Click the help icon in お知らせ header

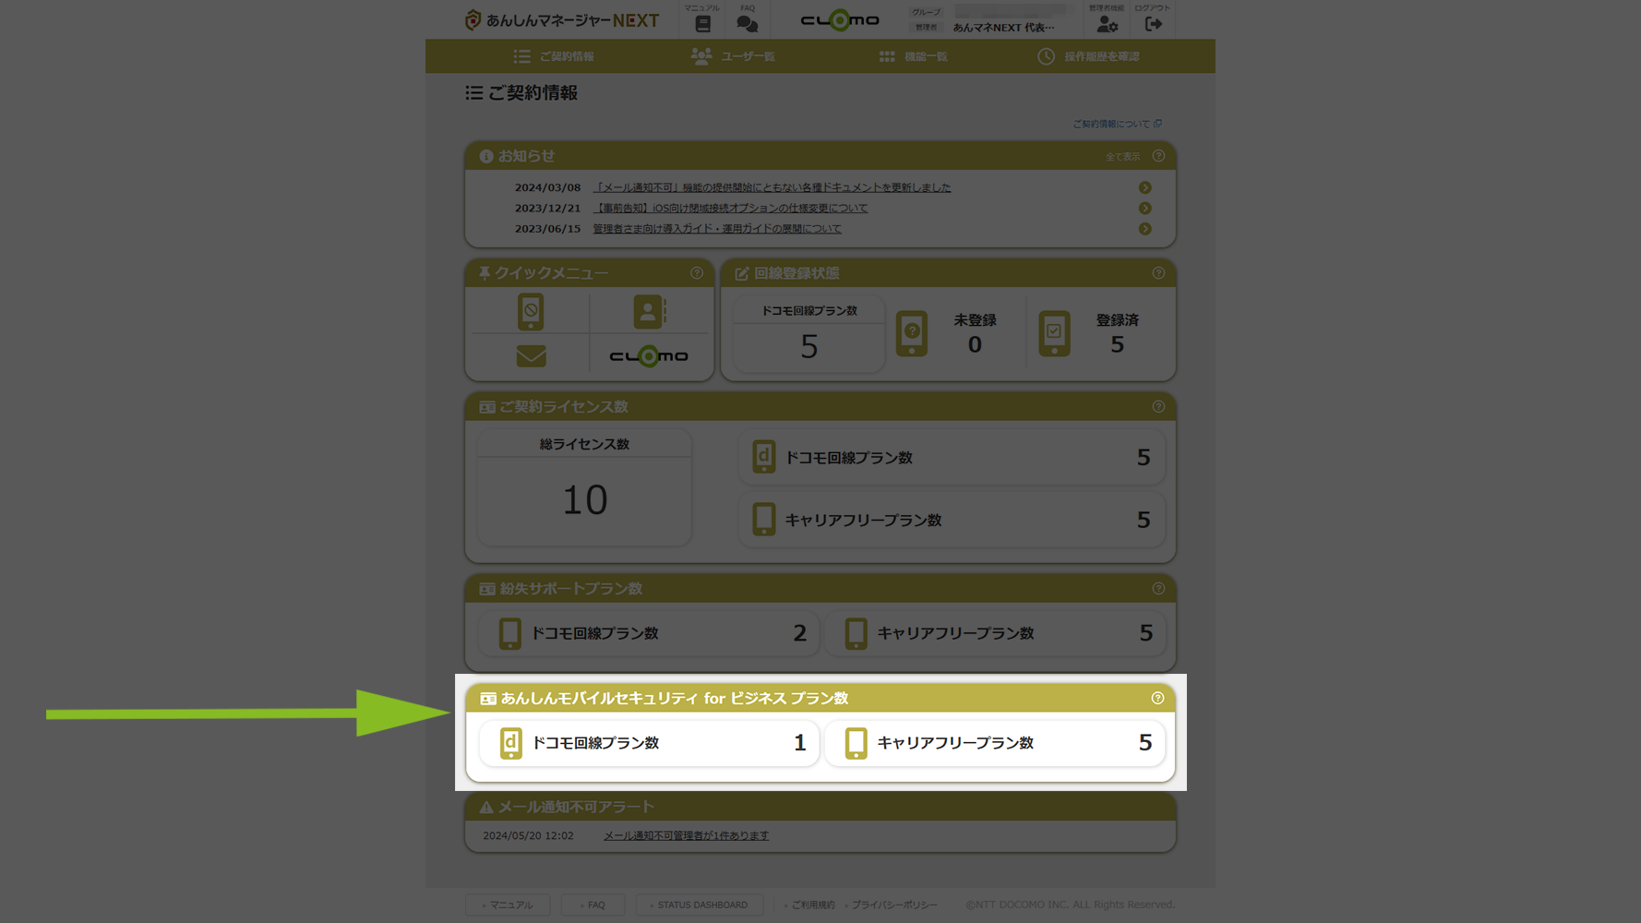pyautogui.click(x=1158, y=156)
